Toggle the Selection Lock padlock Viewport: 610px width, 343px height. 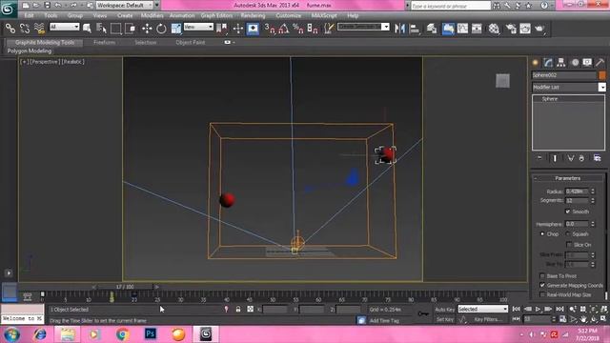click(238, 309)
